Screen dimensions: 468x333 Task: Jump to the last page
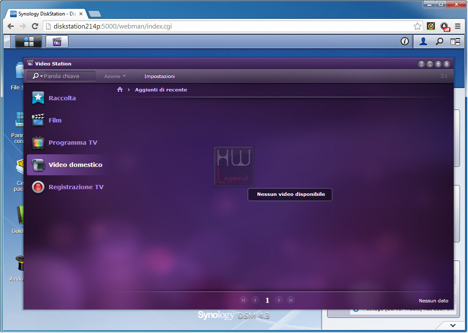coord(291,300)
